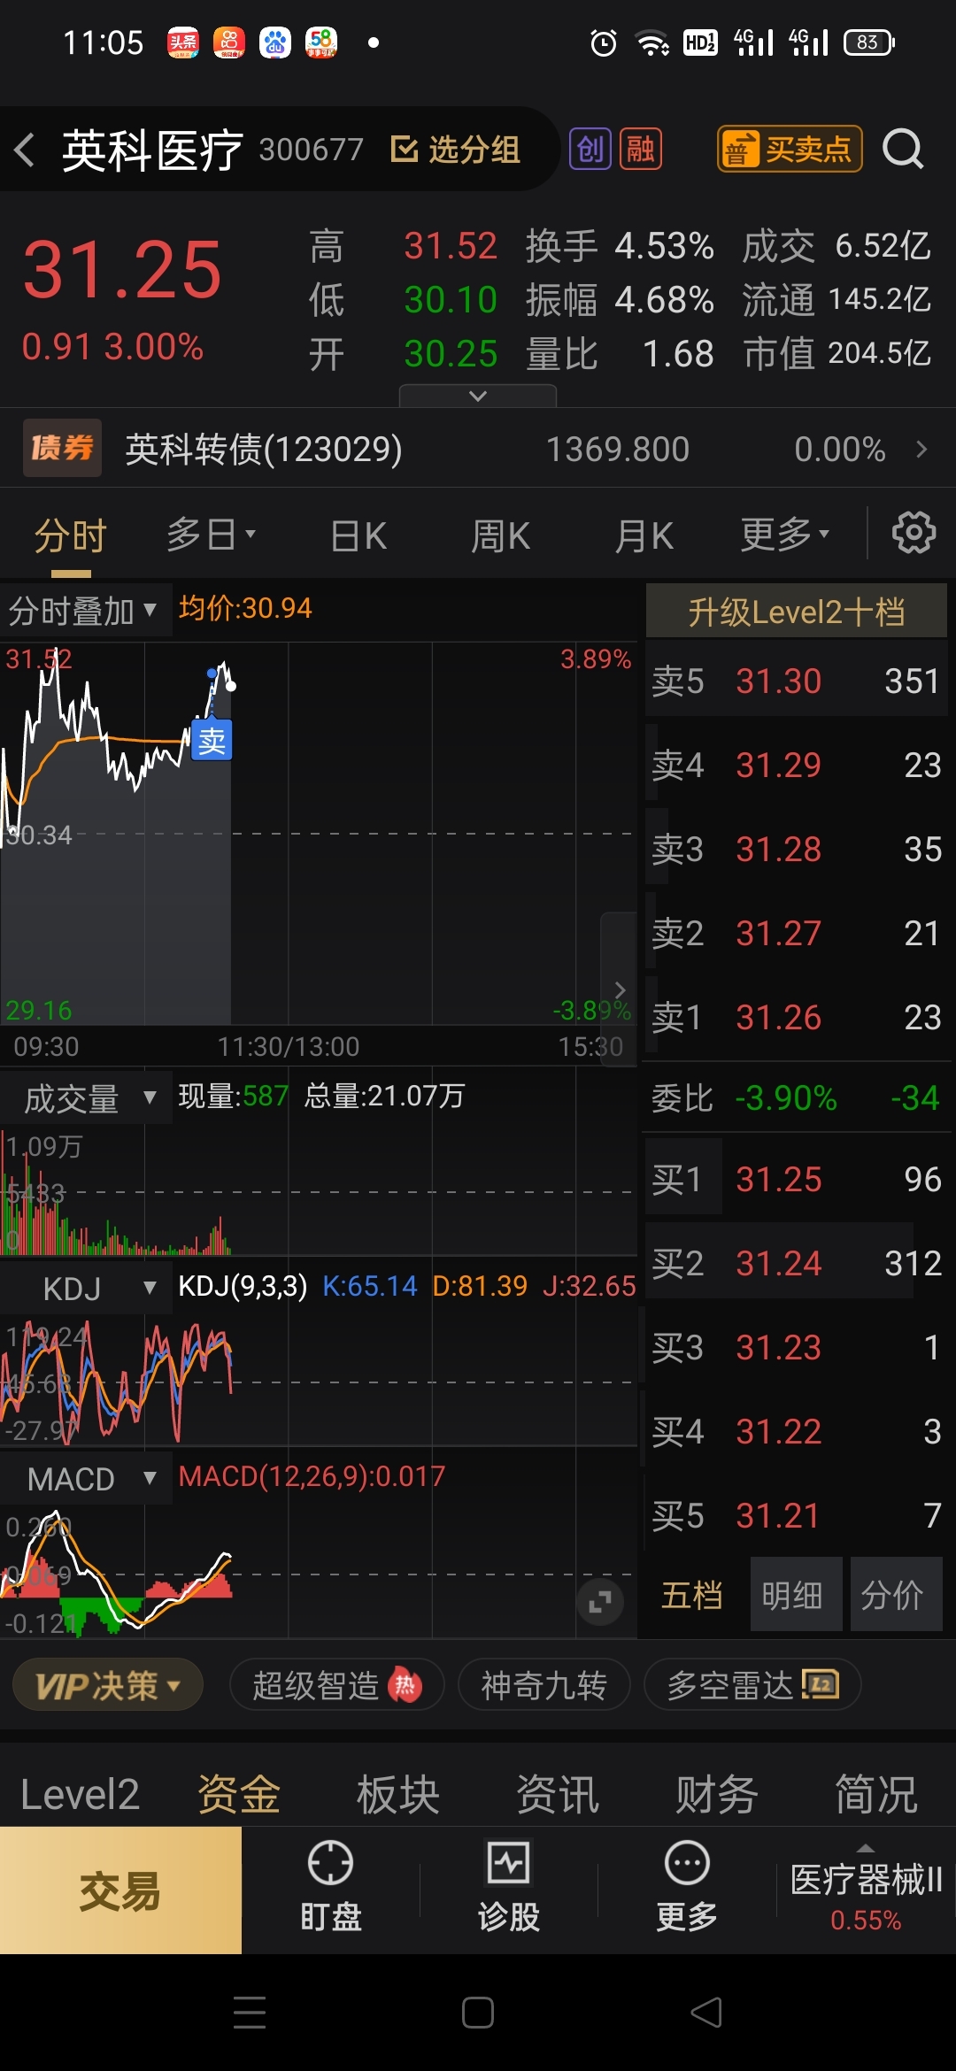
Task: Switch to the 分时 chart tab
Action: 70,535
